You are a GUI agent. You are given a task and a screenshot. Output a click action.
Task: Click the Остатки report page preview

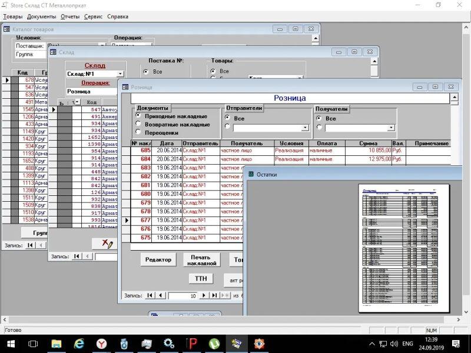(403, 248)
